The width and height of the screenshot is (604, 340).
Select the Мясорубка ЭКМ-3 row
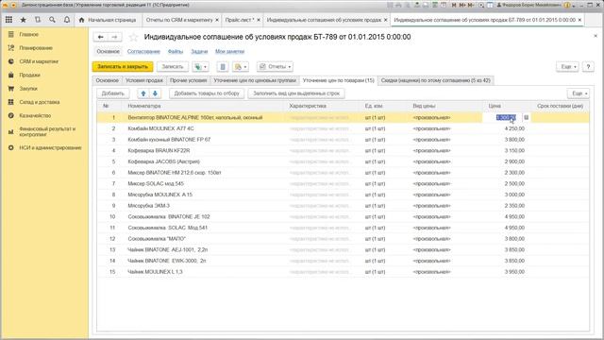tap(343, 206)
